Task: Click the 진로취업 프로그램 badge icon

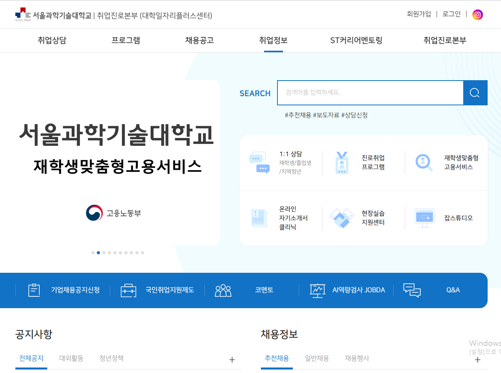Action: pyautogui.click(x=342, y=163)
